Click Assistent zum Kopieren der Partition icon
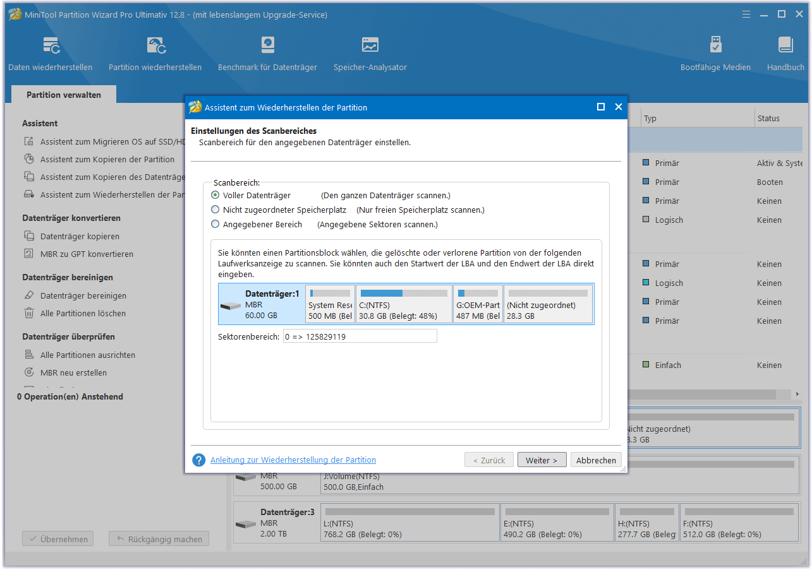The image size is (812, 570). [28, 160]
